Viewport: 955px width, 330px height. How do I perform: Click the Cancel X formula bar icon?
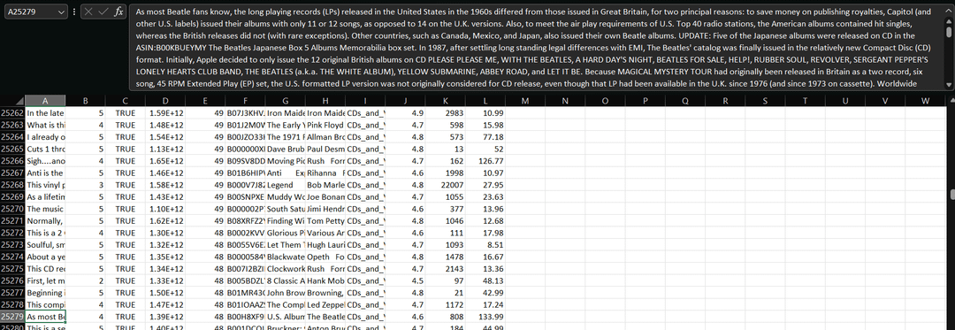89,12
